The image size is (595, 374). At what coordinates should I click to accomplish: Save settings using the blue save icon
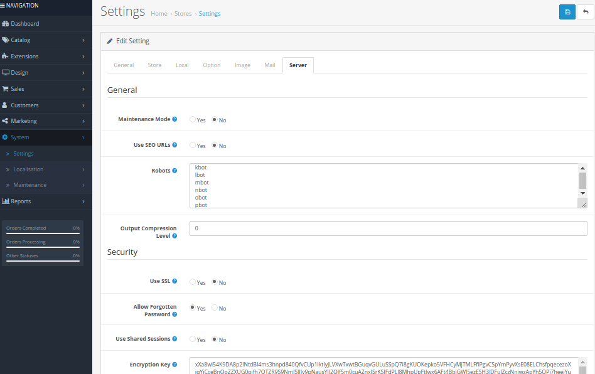tap(567, 12)
